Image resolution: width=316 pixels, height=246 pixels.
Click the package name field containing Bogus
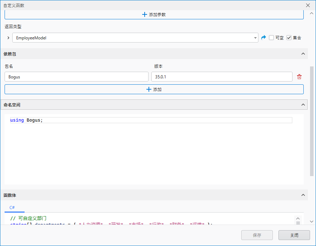click(76, 77)
